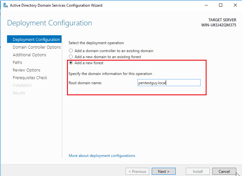Click the Next button
Viewport: 242px width, 176px height.
tap(164, 171)
